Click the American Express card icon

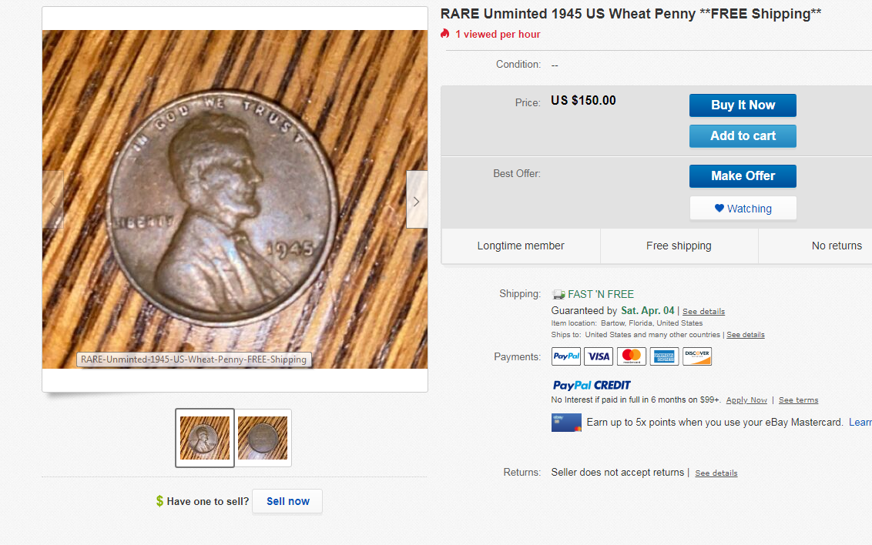664,356
